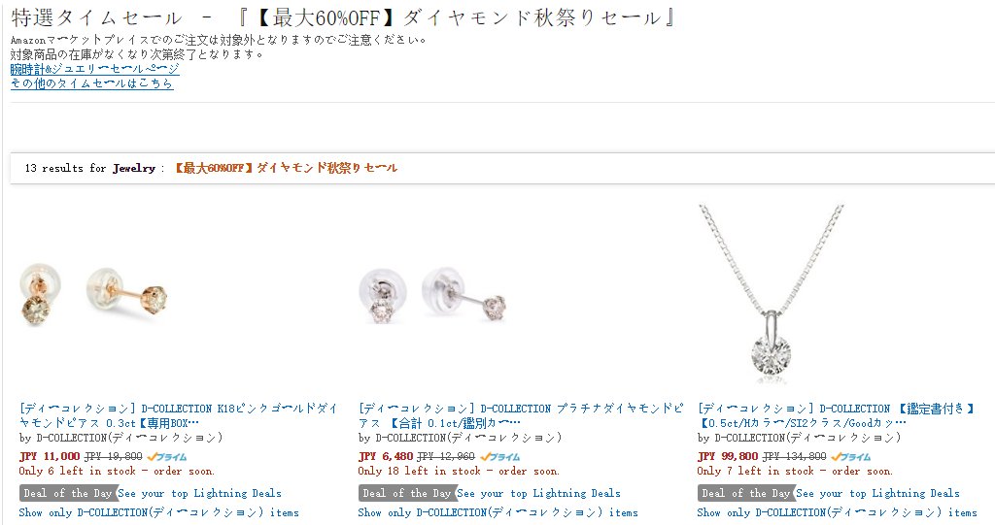Click Deal of the Day badge, second product
The width and height of the screenshot is (995, 525).
pos(407,493)
